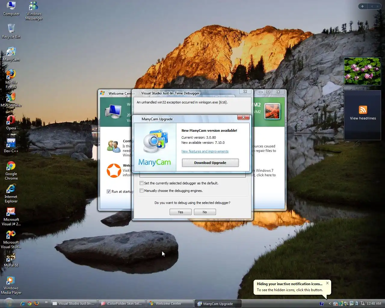Viewport: 385px width, 308px height.
Task: Click Yes in the Just-In-Time Debugger dialog
Action: click(x=180, y=212)
